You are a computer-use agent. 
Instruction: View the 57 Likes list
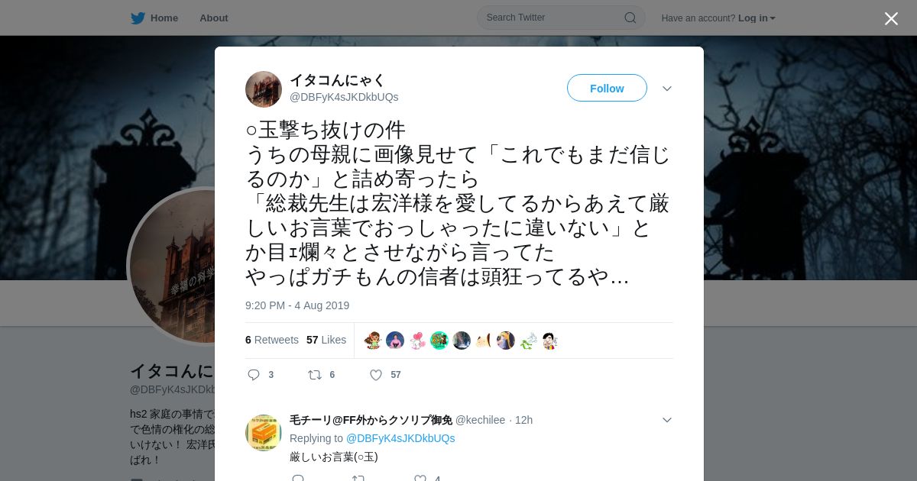click(x=326, y=340)
